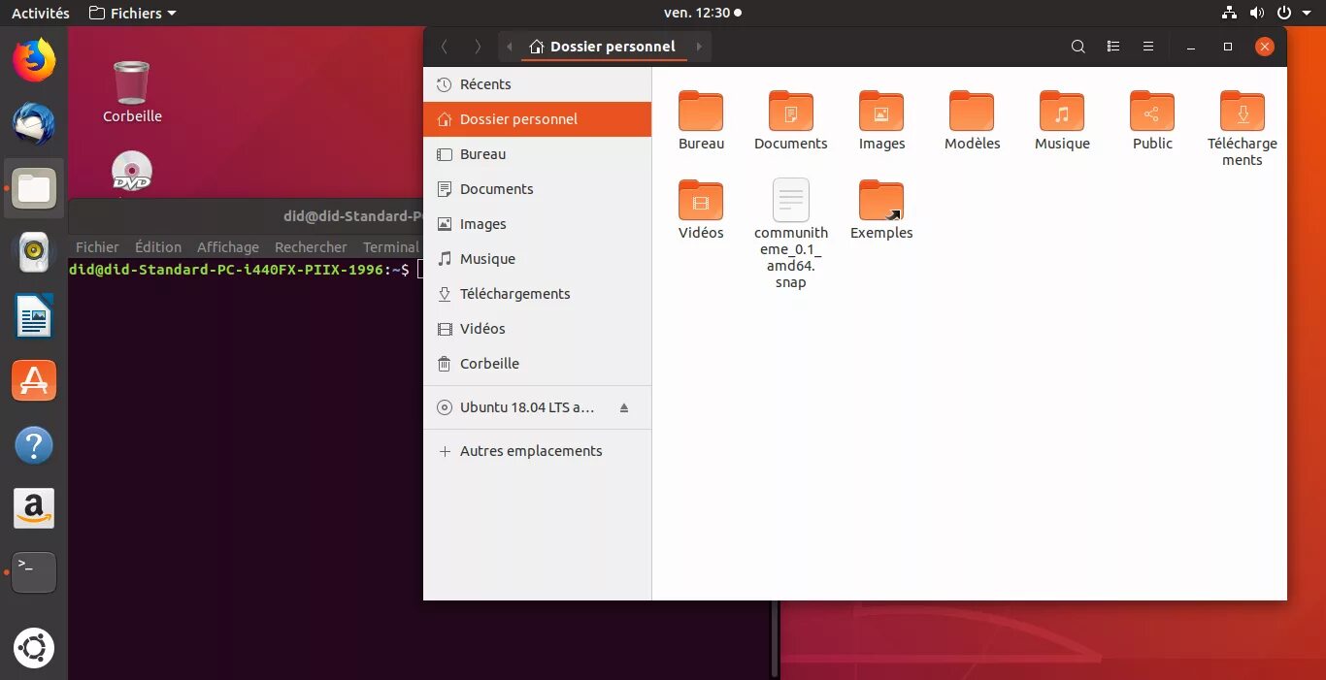Open the Documents folder in file grid
This screenshot has height=680, width=1326.
[x=791, y=112]
